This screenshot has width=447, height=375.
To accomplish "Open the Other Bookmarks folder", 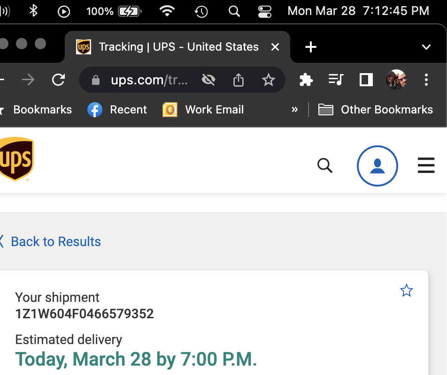I will pyautogui.click(x=376, y=110).
